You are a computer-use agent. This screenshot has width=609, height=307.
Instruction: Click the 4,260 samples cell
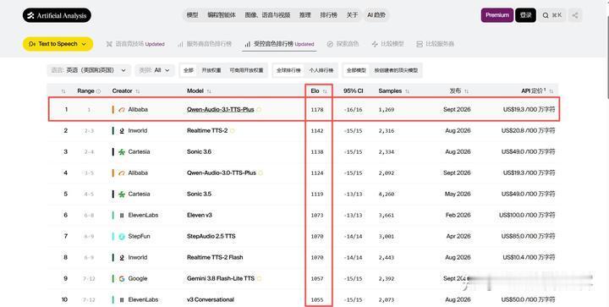(x=386, y=194)
